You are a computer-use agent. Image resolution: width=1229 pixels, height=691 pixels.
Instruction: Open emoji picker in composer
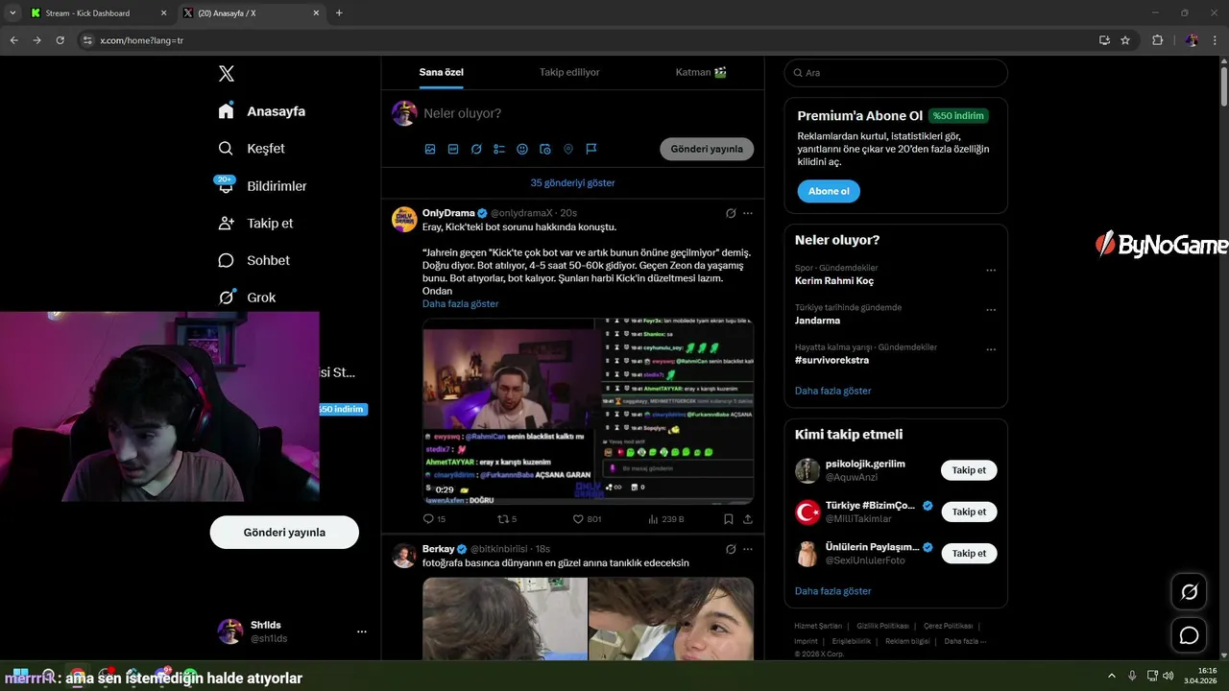tap(522, 149)
